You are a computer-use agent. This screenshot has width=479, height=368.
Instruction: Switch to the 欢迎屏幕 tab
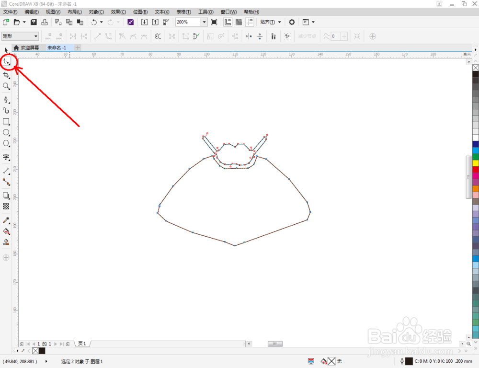pyautogui.click(x=27, y=48)
